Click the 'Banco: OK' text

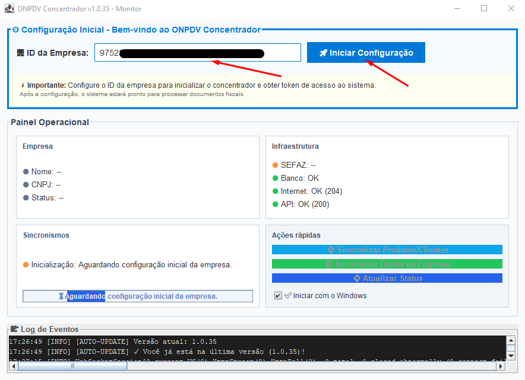[300, 178]
